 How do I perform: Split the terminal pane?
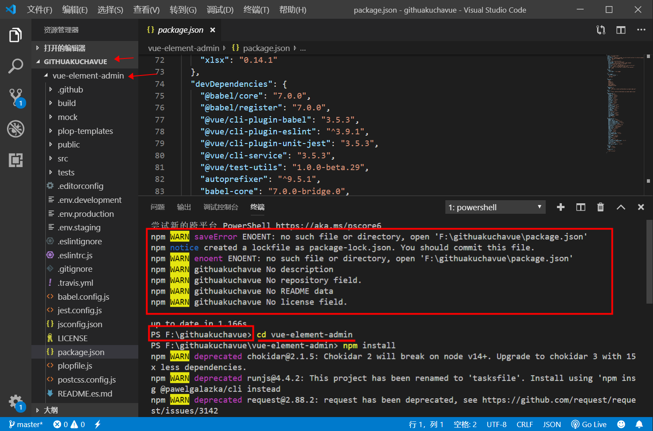581,207
